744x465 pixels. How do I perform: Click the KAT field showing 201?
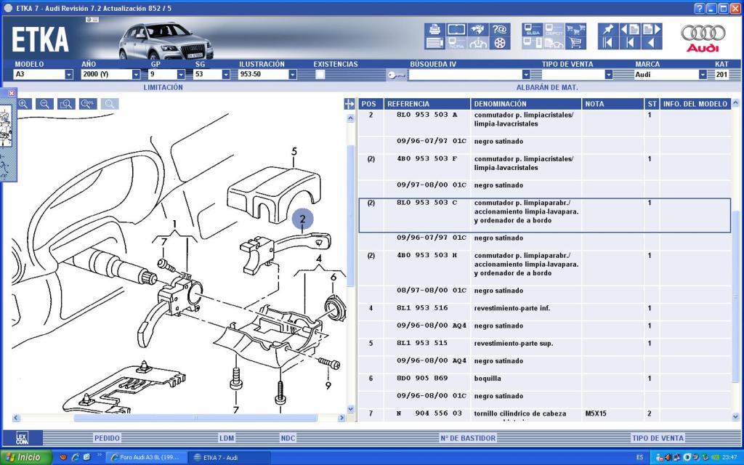tap(721, 75)
